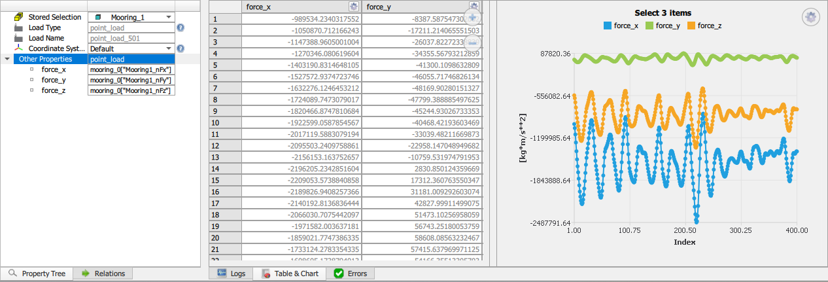
Task: Click cell value 58608.08563232467
Action: click(421, 238)
